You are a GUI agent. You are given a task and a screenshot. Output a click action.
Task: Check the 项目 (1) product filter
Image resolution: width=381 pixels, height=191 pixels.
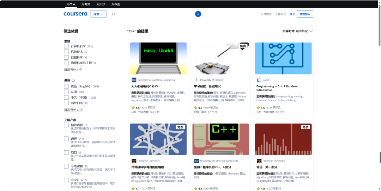pyautogui.click(x=66, y=153)
